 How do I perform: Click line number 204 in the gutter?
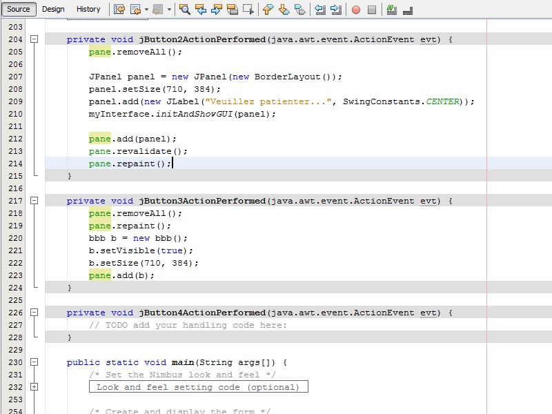pyautogui.click(x=15, y=39)
